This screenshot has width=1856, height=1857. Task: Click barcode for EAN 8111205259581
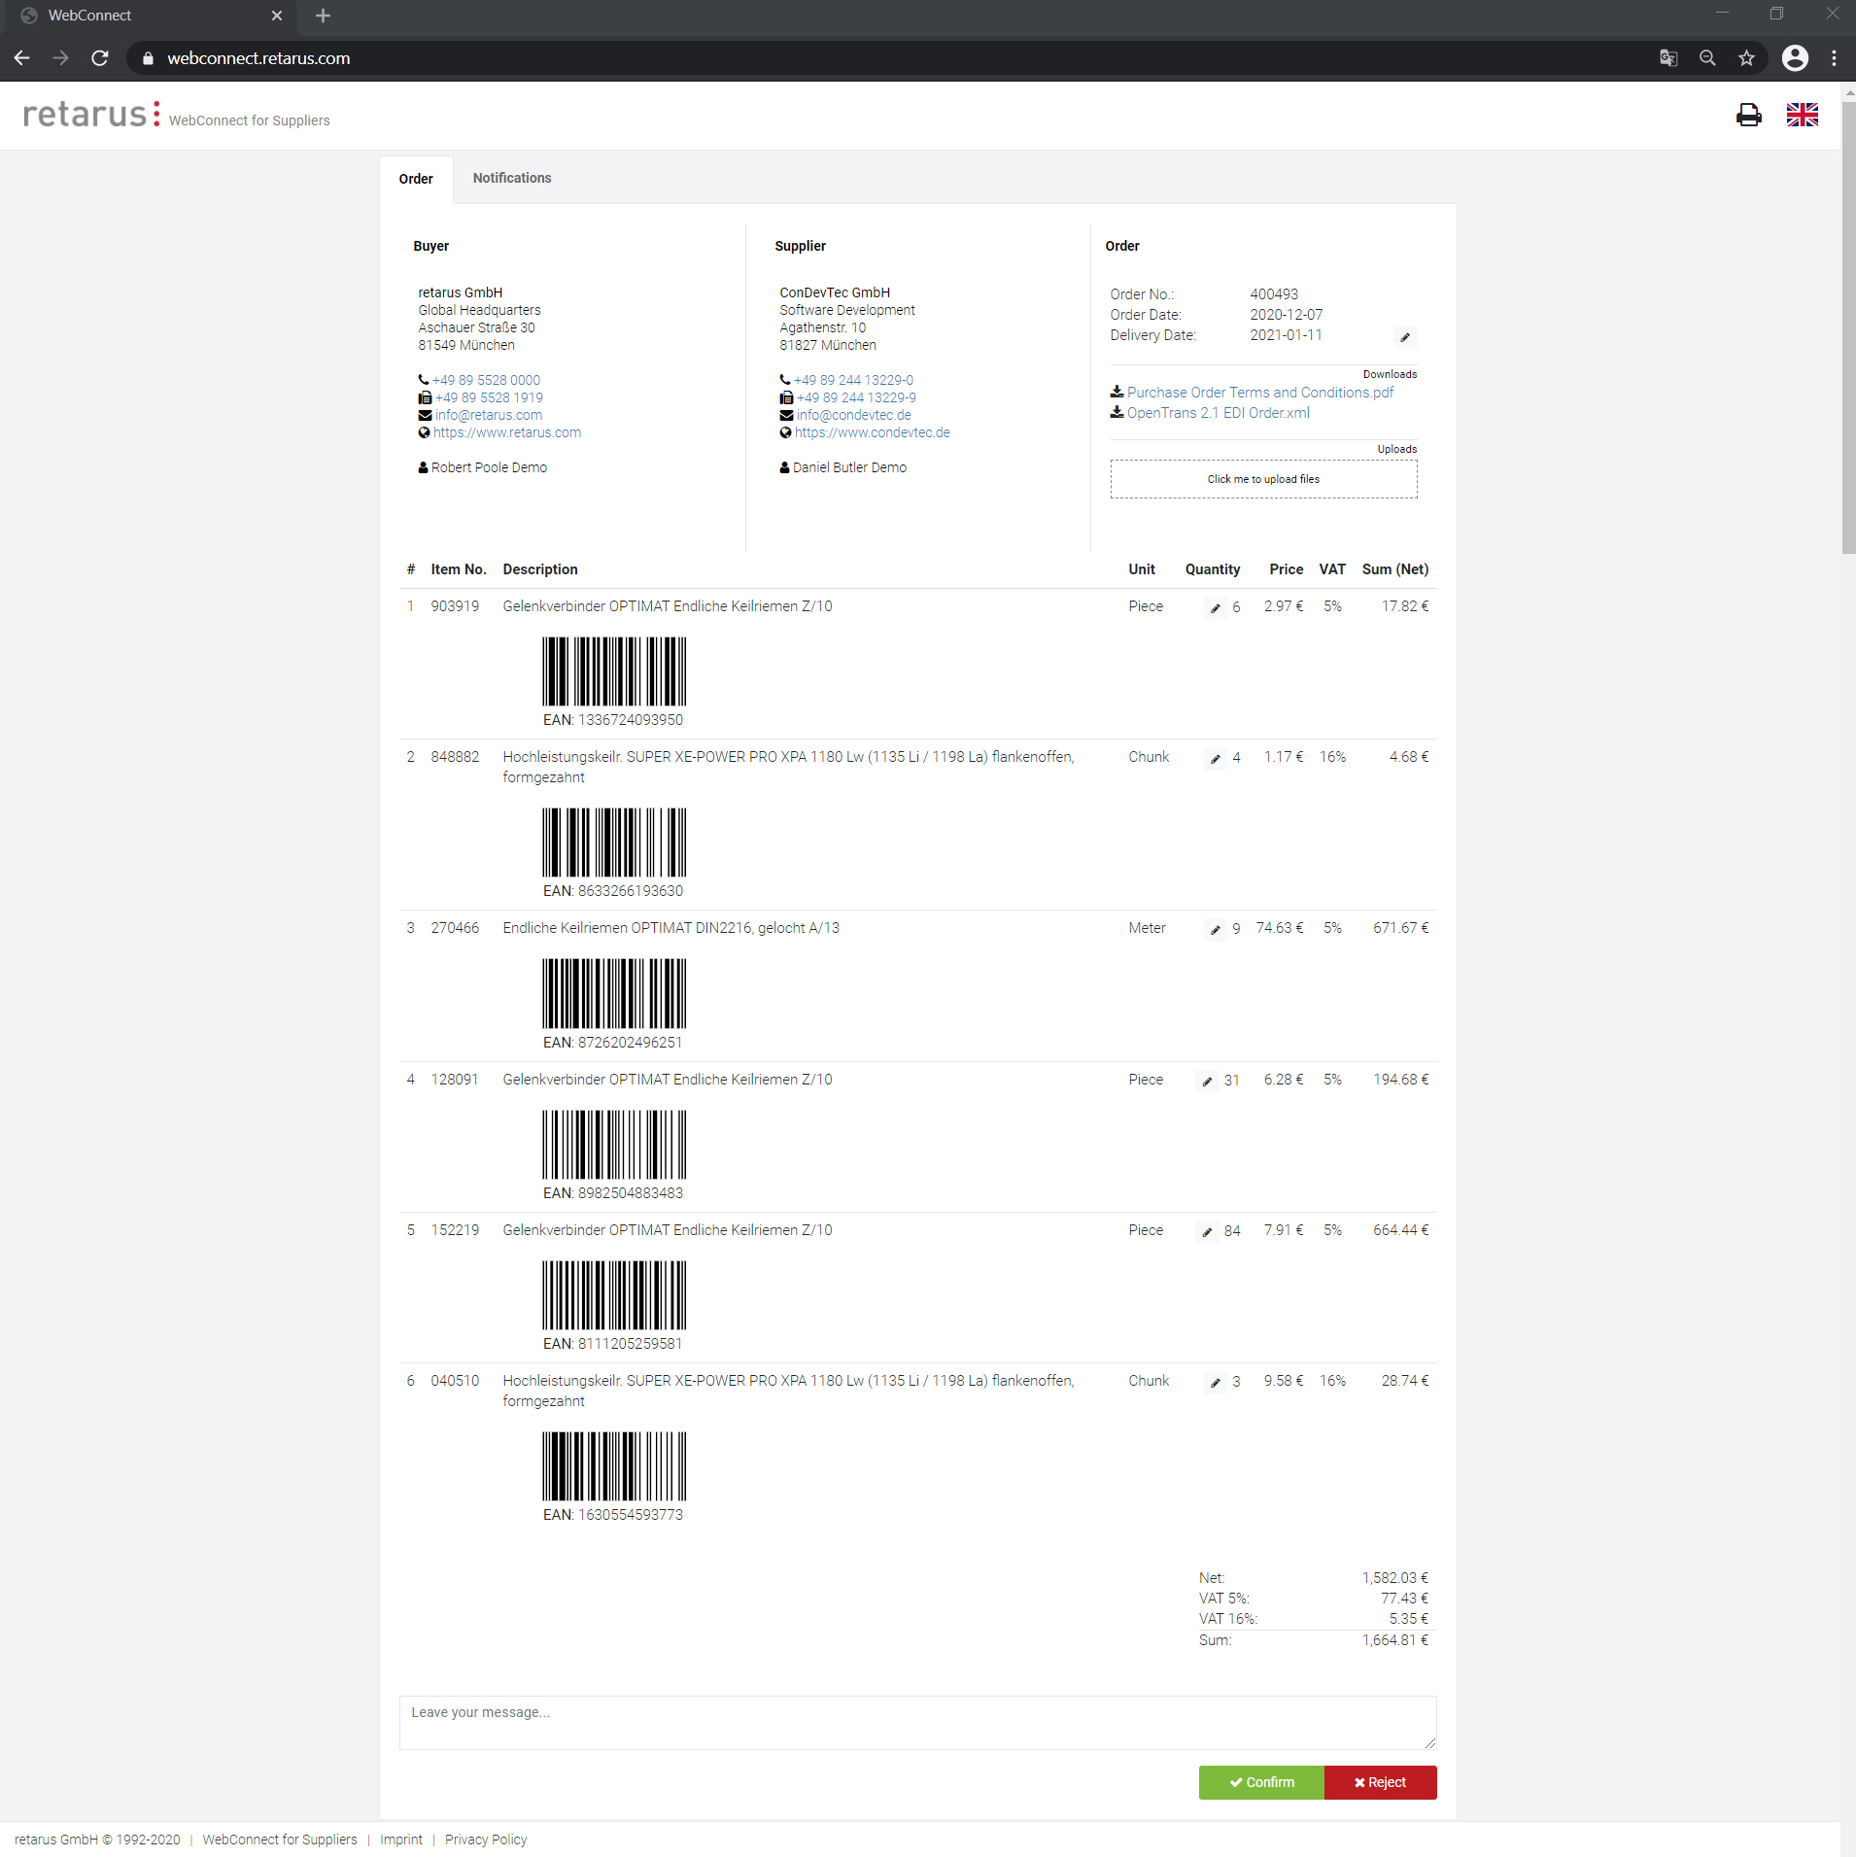coord(614,1295)
